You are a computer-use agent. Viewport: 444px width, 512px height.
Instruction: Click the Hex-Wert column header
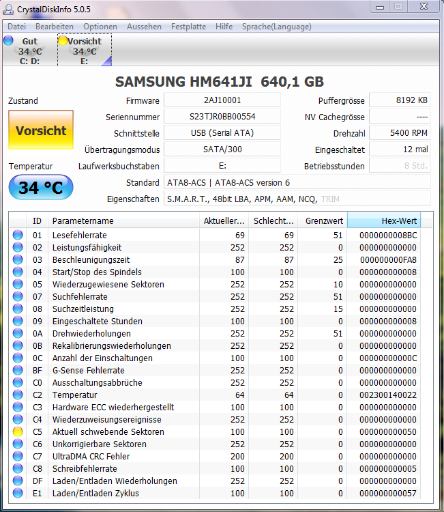click(384, 221)
